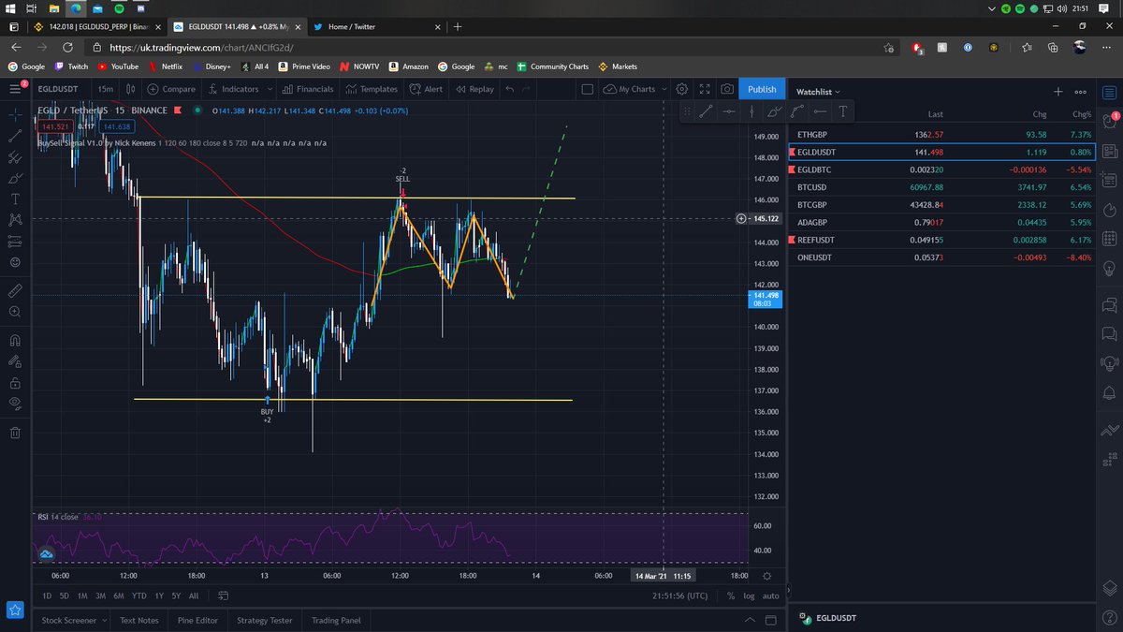The height and width of the screenshot is (632, 1123).
Task: Toggle the go-to date range icon
Action: [222, 595]
